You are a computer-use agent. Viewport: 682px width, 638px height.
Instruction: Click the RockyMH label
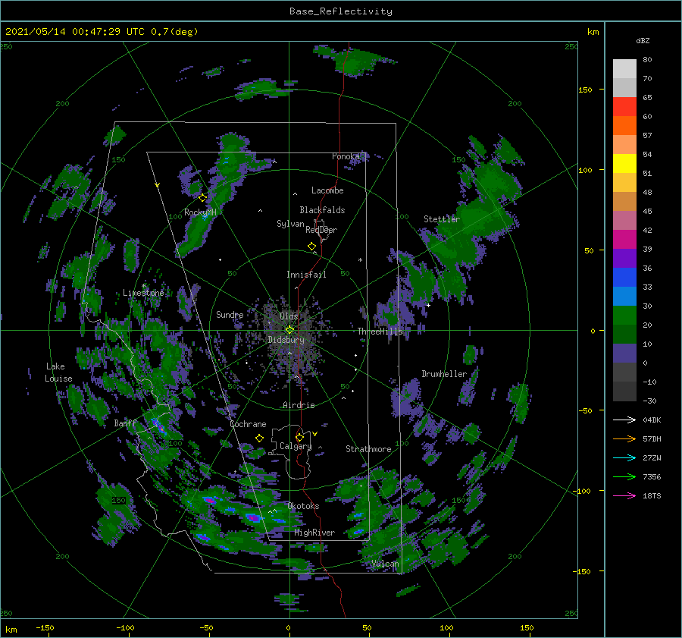click(x=200, y=212)
